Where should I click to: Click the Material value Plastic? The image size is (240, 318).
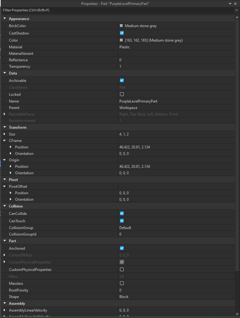click(175, 47)
